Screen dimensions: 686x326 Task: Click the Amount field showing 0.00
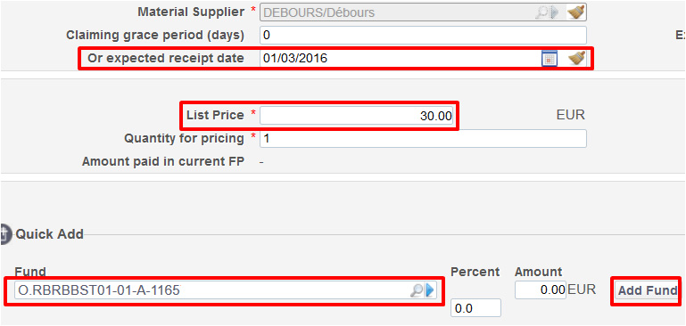pos(541,290)
